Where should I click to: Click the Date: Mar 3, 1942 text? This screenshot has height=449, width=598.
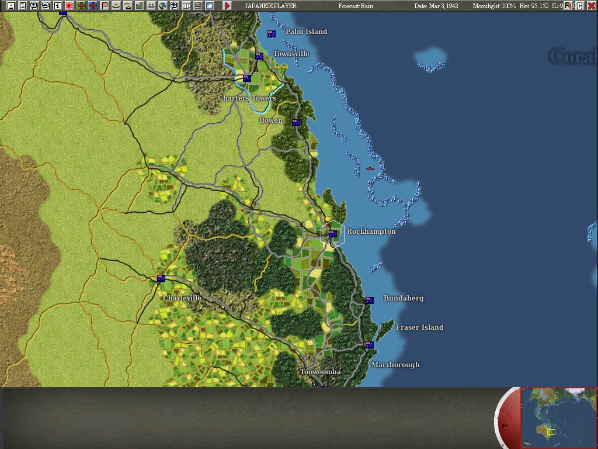[436, 6]
